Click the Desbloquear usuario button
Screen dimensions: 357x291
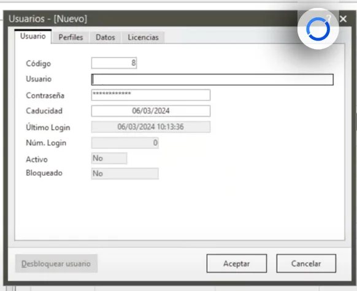point(56,263)
